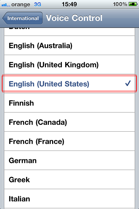Screen dimensions: 139x209
Task: Tap the orange carrier label
Action: coord(21,5)
